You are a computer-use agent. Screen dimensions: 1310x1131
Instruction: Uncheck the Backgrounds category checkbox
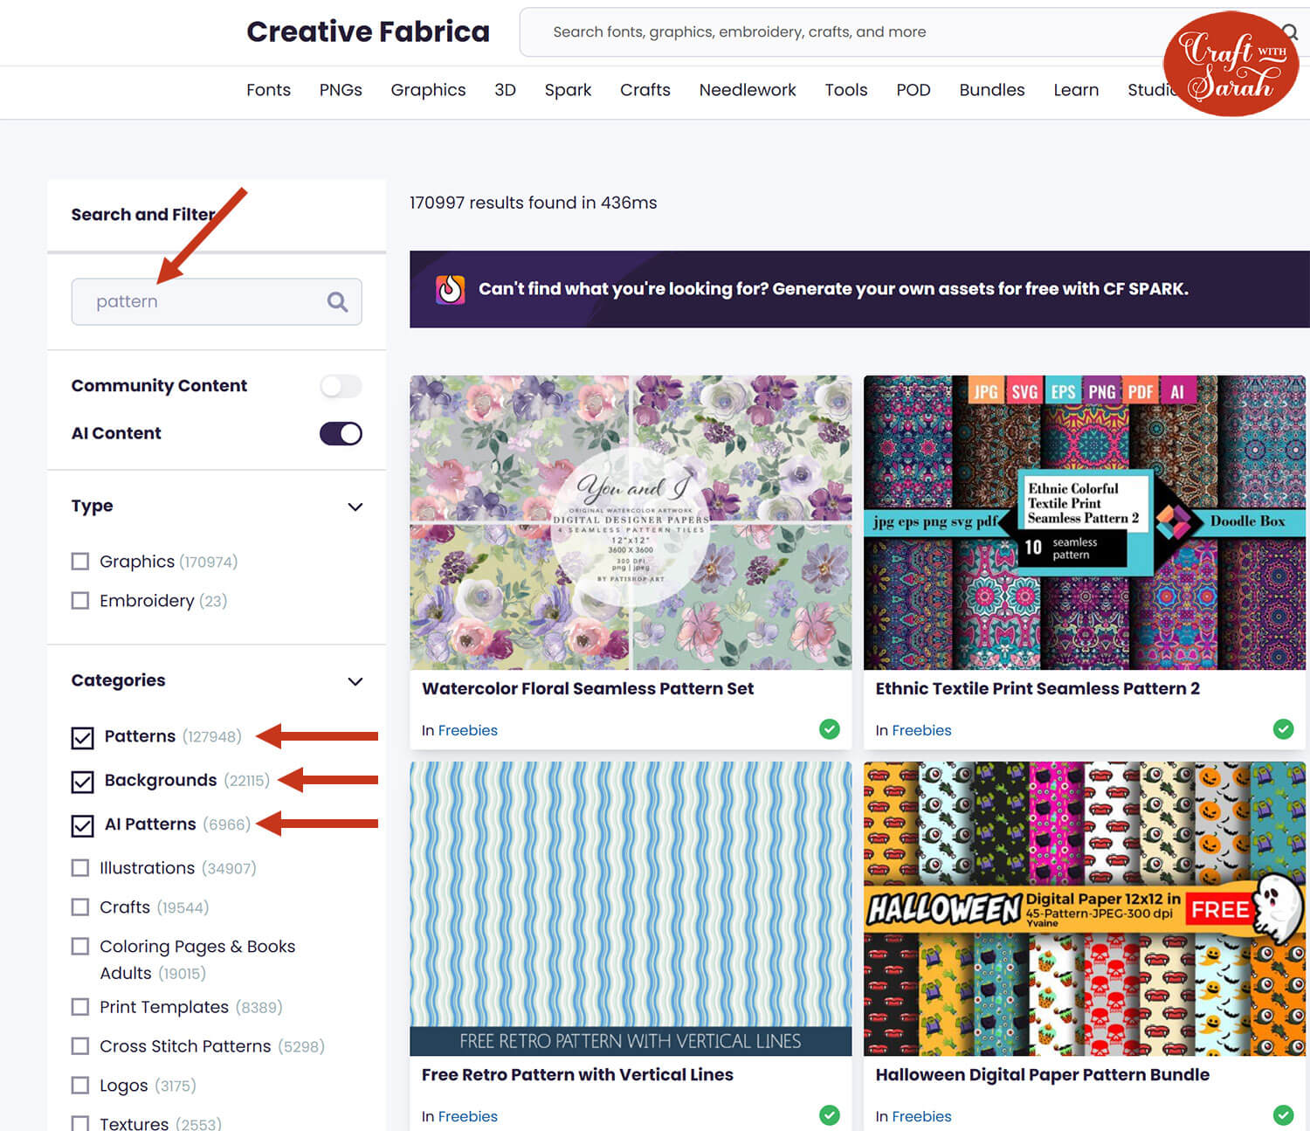coord(83,782)
